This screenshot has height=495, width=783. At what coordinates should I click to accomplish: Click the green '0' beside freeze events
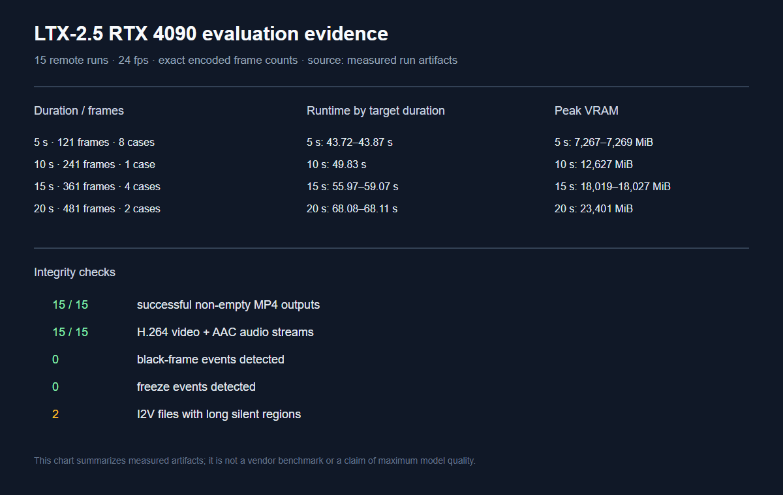click(55, 387)
